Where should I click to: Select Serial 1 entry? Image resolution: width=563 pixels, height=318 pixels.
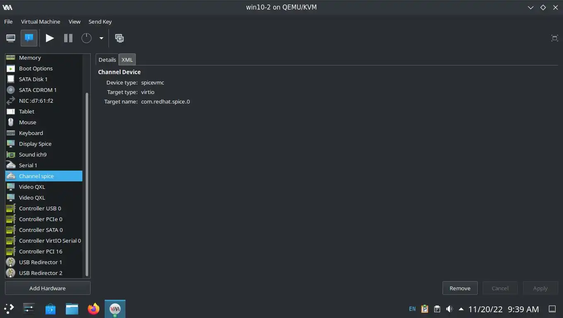click(x=44, y=165)
